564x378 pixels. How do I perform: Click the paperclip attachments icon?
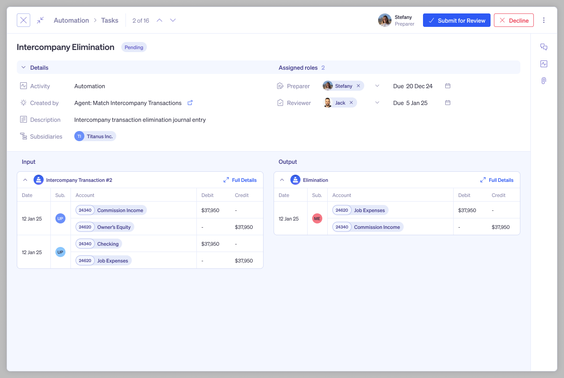click(544, 81)
